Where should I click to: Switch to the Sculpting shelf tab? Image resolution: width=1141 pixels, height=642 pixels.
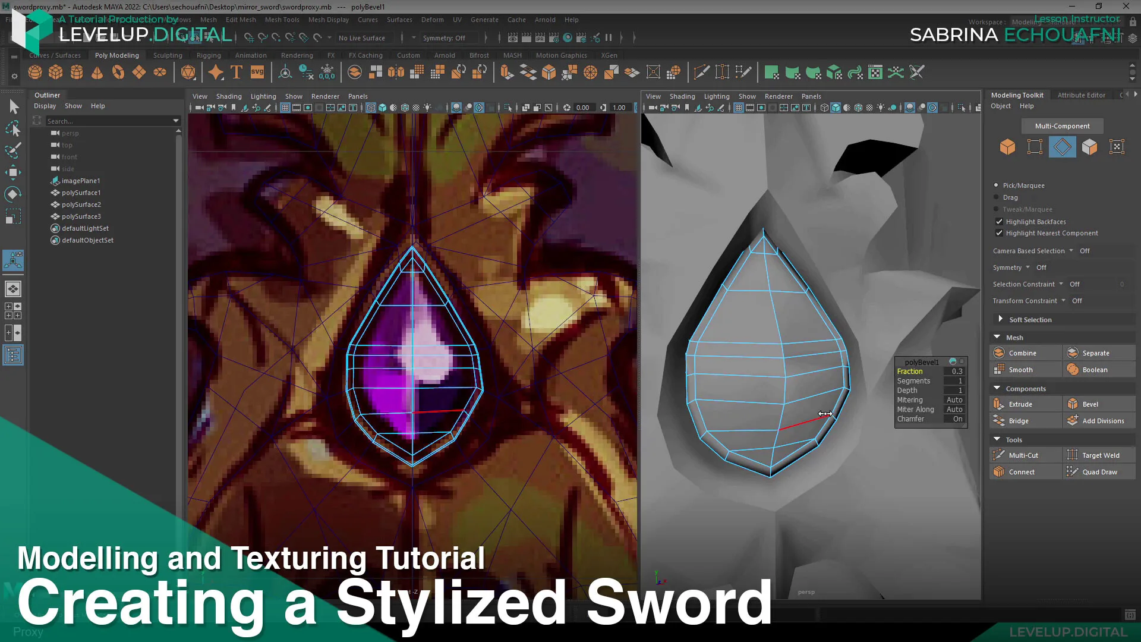167,55
